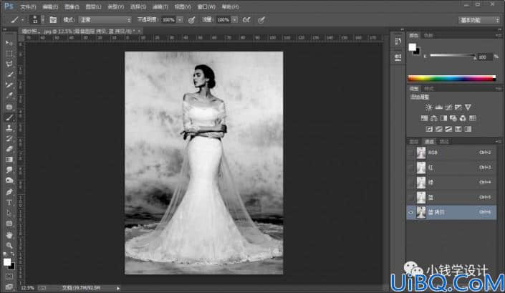Open the status bar document info arrow
Image resolution: width=505 pixels, height=293 pixels.
[118, 288]
